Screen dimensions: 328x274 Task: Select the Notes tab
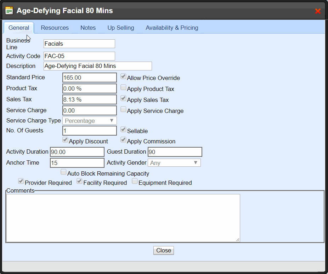coord(88,28)
